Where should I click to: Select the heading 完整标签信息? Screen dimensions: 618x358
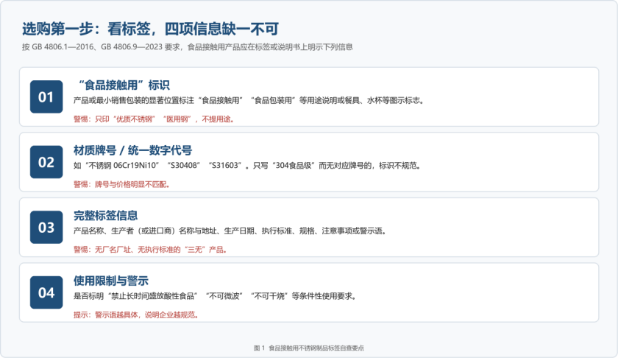(106, 216)
